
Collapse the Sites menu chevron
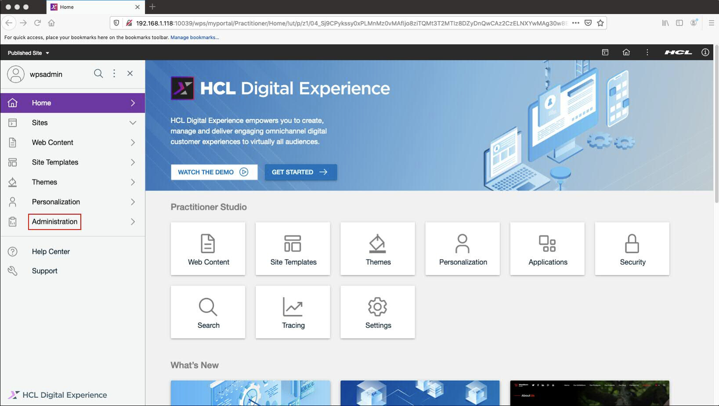pyautogui.click(x=133, y=123)
